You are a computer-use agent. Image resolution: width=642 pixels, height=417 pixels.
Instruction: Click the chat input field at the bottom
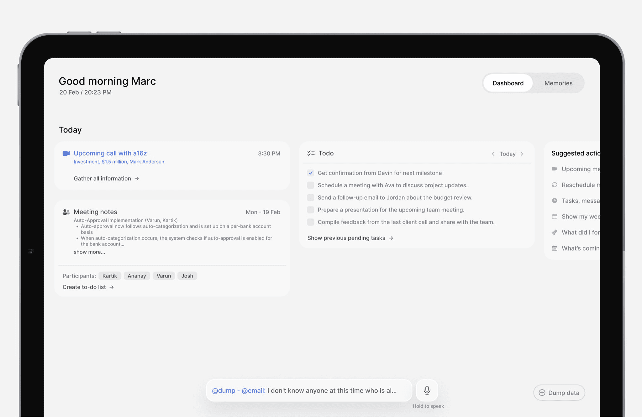309,390
